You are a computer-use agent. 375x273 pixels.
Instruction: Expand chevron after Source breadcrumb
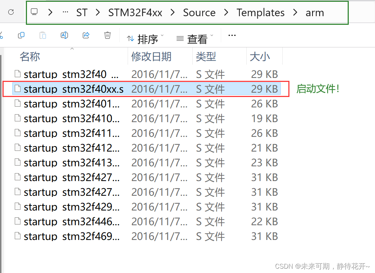[x=226, y=12]
